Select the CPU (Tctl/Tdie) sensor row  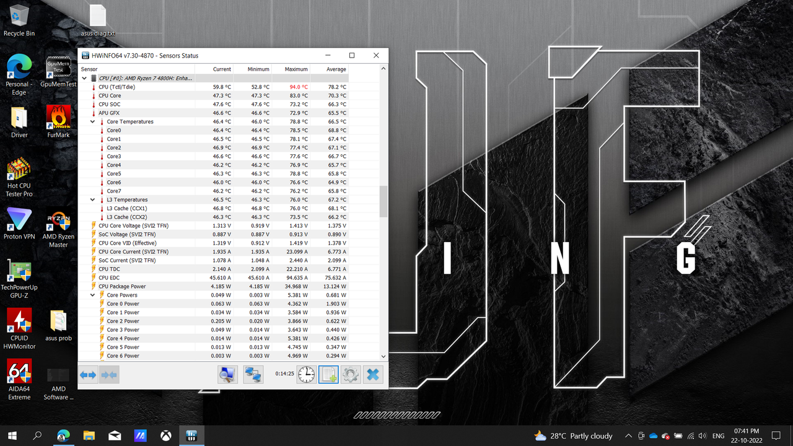[x=214, y=87]
